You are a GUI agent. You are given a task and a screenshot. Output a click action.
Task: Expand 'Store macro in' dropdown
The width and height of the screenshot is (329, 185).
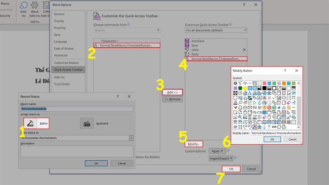[77, 138]
